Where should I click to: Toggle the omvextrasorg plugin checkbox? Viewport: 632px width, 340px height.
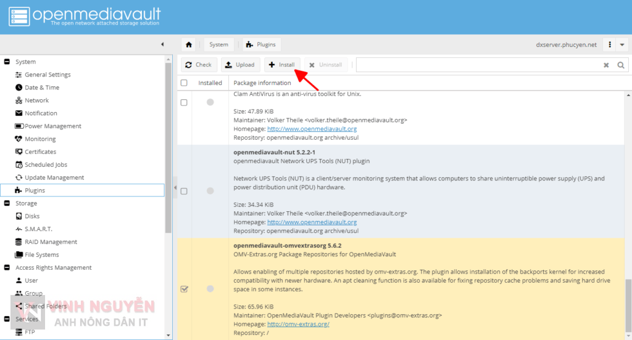184,289
